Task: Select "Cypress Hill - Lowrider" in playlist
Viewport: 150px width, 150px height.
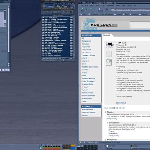Action: (x=58, y=37)
